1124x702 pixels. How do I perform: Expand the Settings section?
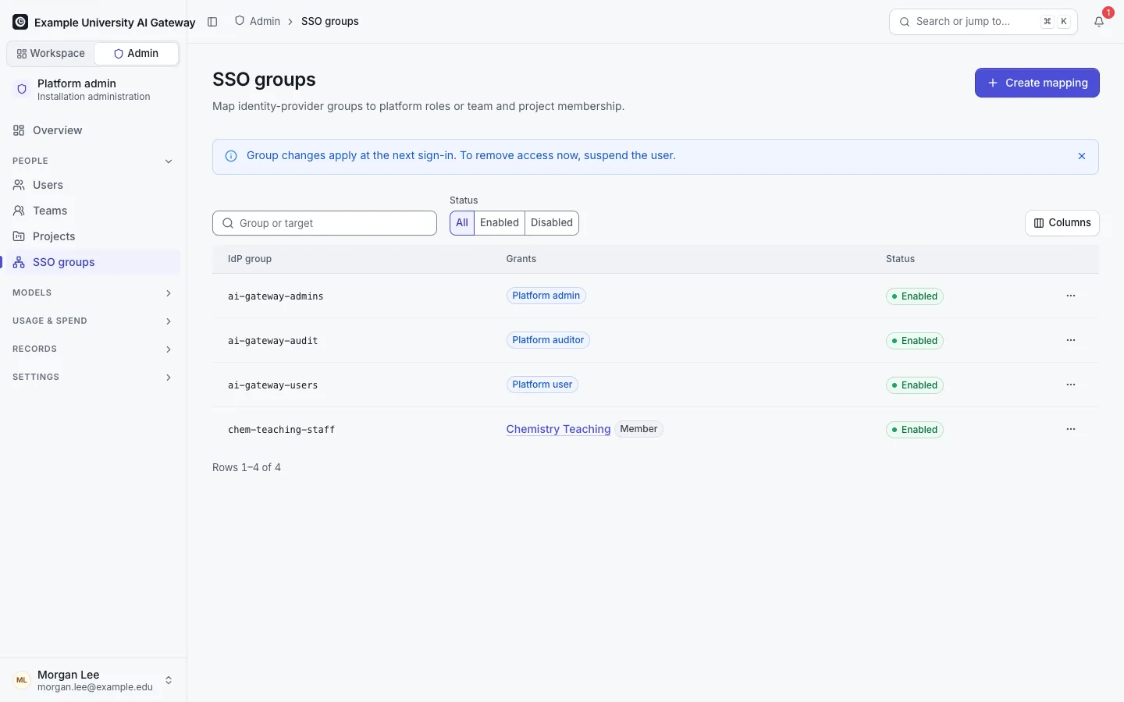click(x=94, y=377)
